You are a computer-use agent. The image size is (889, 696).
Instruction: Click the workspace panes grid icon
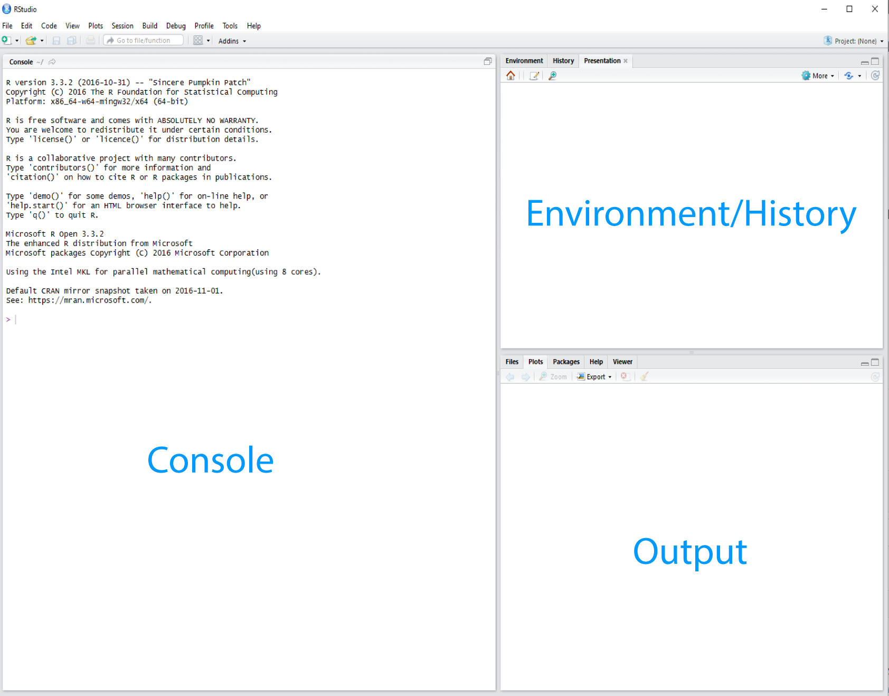(x=198, y=41)
